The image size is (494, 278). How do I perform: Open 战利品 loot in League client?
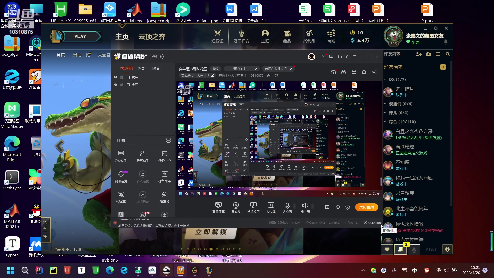(x=309, y=36)
